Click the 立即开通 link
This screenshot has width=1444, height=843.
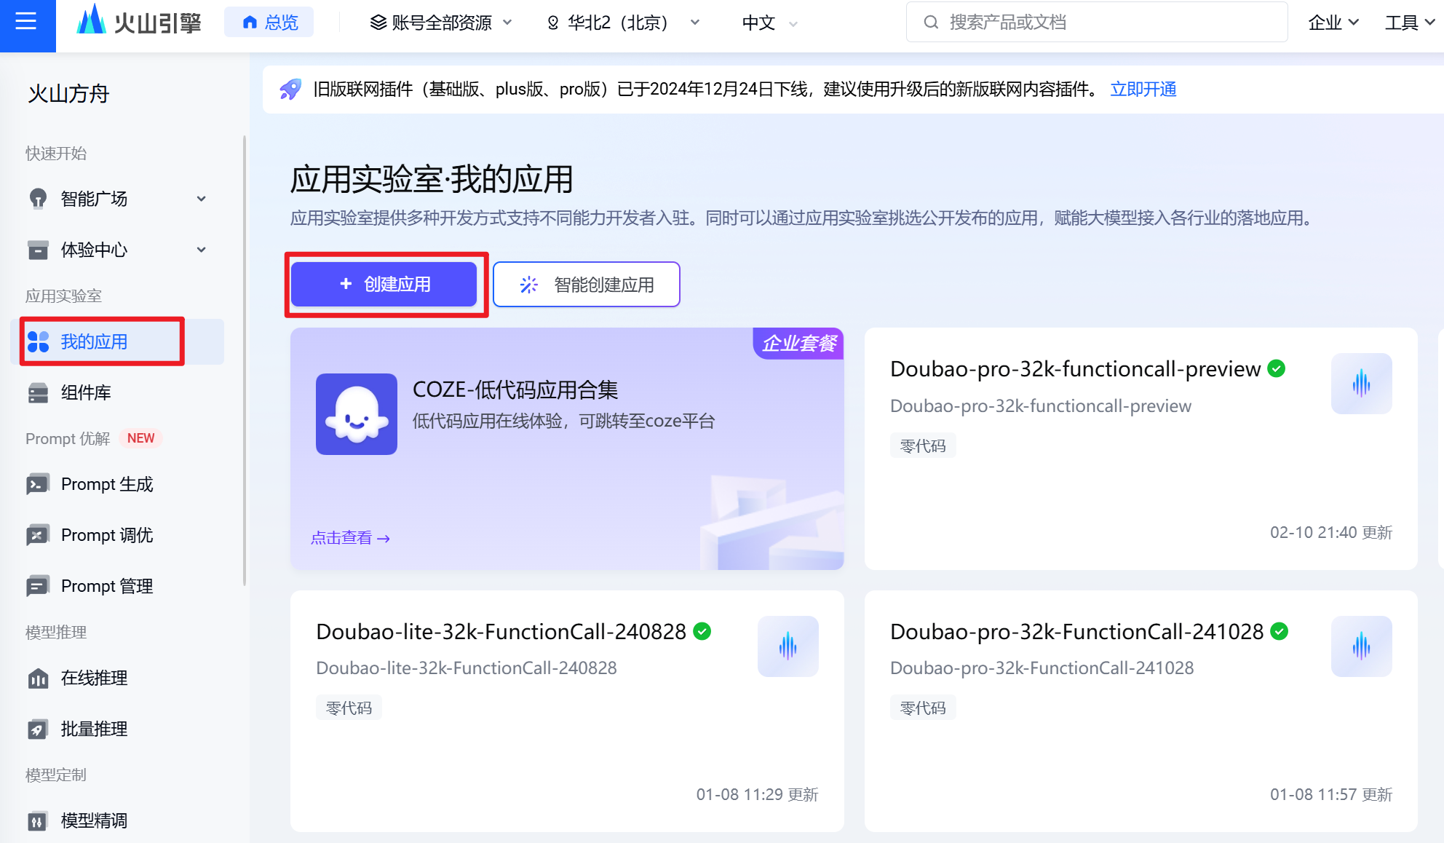pyautogui.click(x=1143, y=90)
